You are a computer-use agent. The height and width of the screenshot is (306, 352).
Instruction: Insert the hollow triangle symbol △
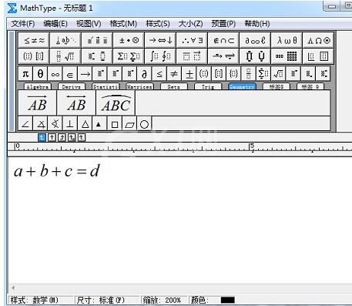(x=85, y=124)
